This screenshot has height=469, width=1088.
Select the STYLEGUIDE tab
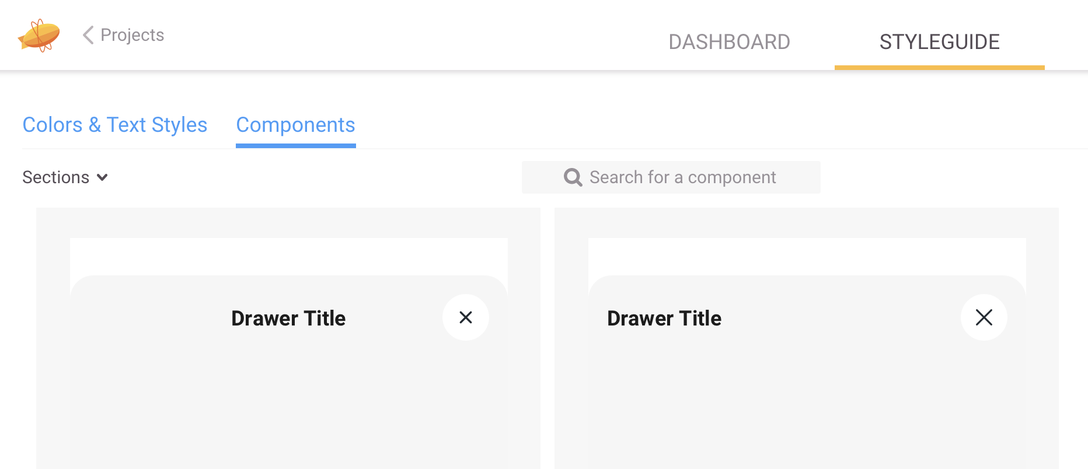pos(939,41)
